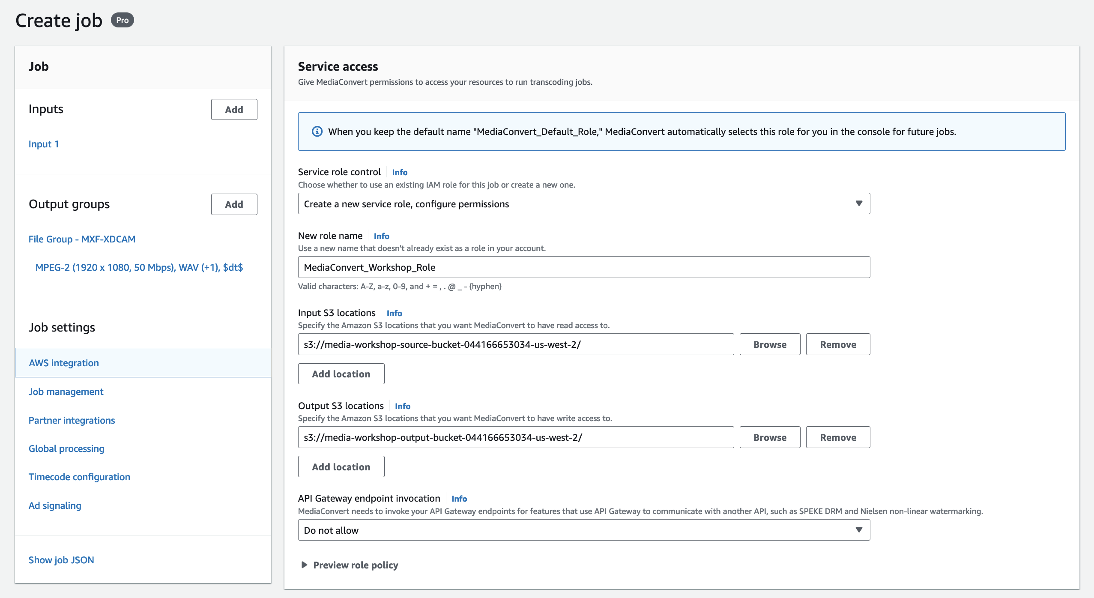Browse for input S3 location
1094x598 pixels.
pyautogui.click(x=769, y=344)
